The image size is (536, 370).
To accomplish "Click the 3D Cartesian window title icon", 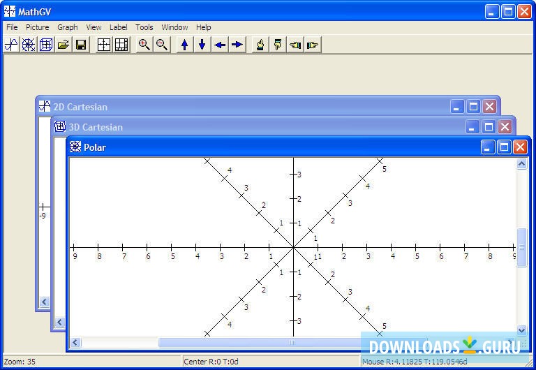I will 60,126.
